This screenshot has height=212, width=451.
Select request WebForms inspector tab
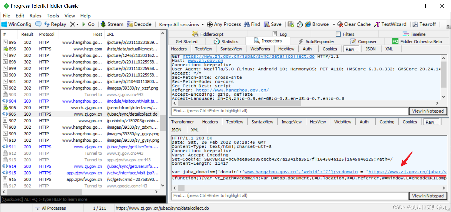point(260,49)
